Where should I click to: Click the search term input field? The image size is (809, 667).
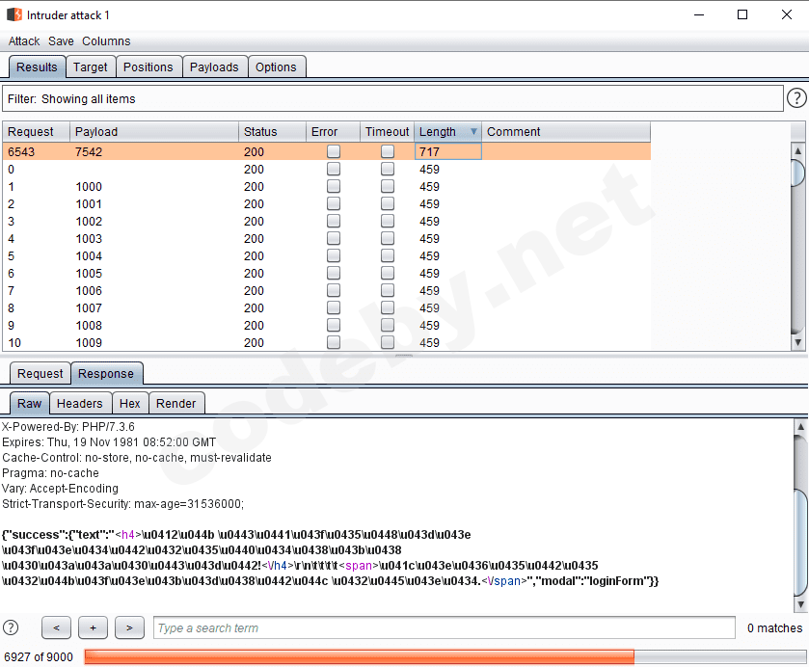(x=444, y=627)
